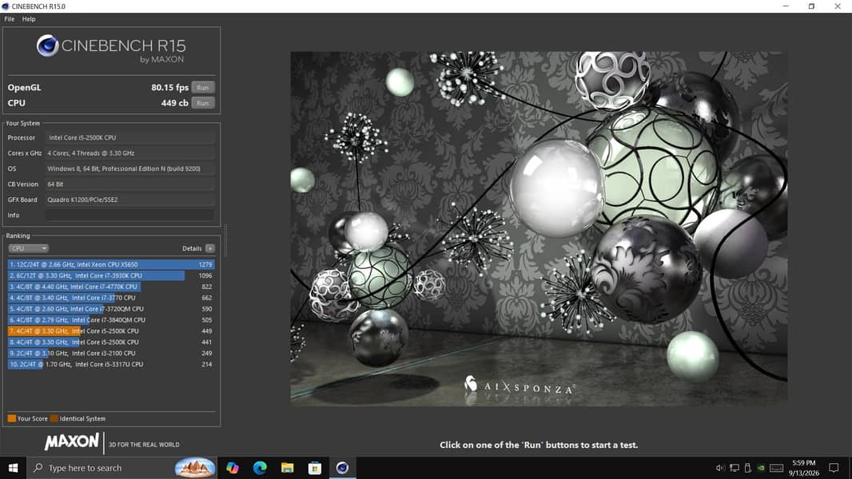Viewport: 852px width, 479px height.
Task: Click the volume speaker tray icon
Action: (x=720, y=468)
